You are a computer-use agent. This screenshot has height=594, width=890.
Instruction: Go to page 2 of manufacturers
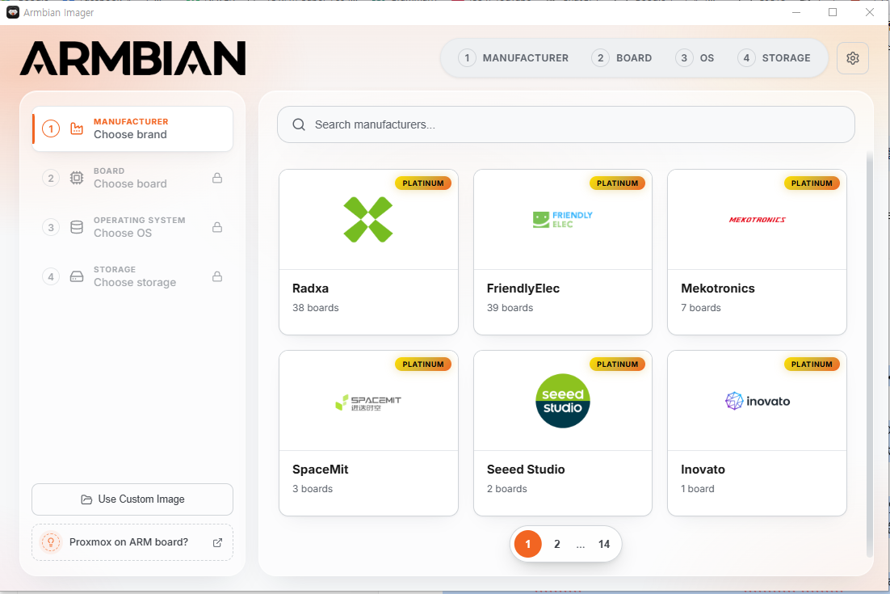click(556, 544)
